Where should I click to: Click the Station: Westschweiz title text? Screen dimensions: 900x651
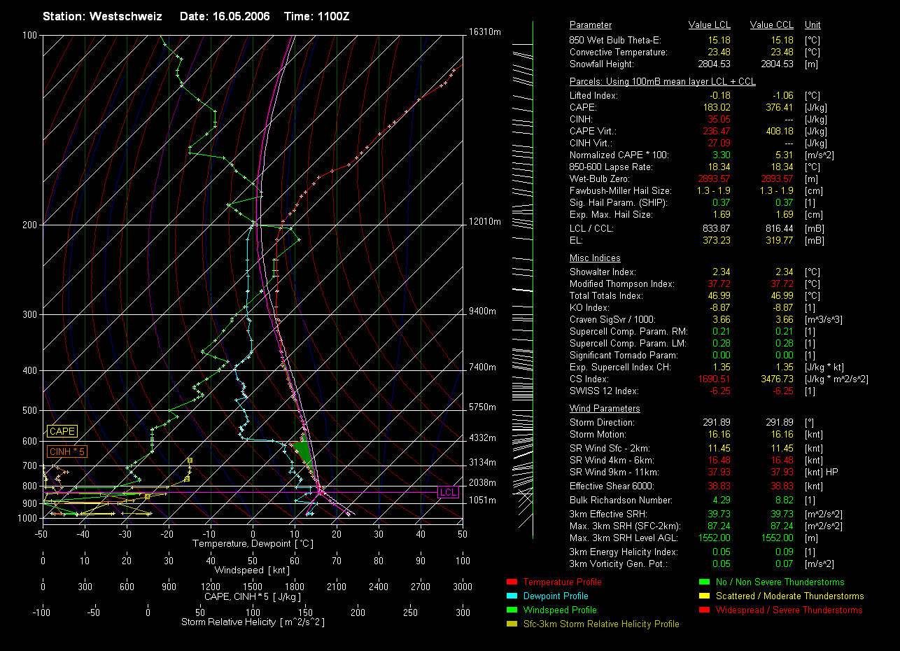pyautogui.click(x=102, y=16)
